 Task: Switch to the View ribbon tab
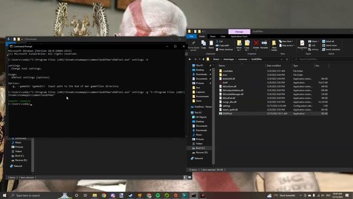[223, 36]
